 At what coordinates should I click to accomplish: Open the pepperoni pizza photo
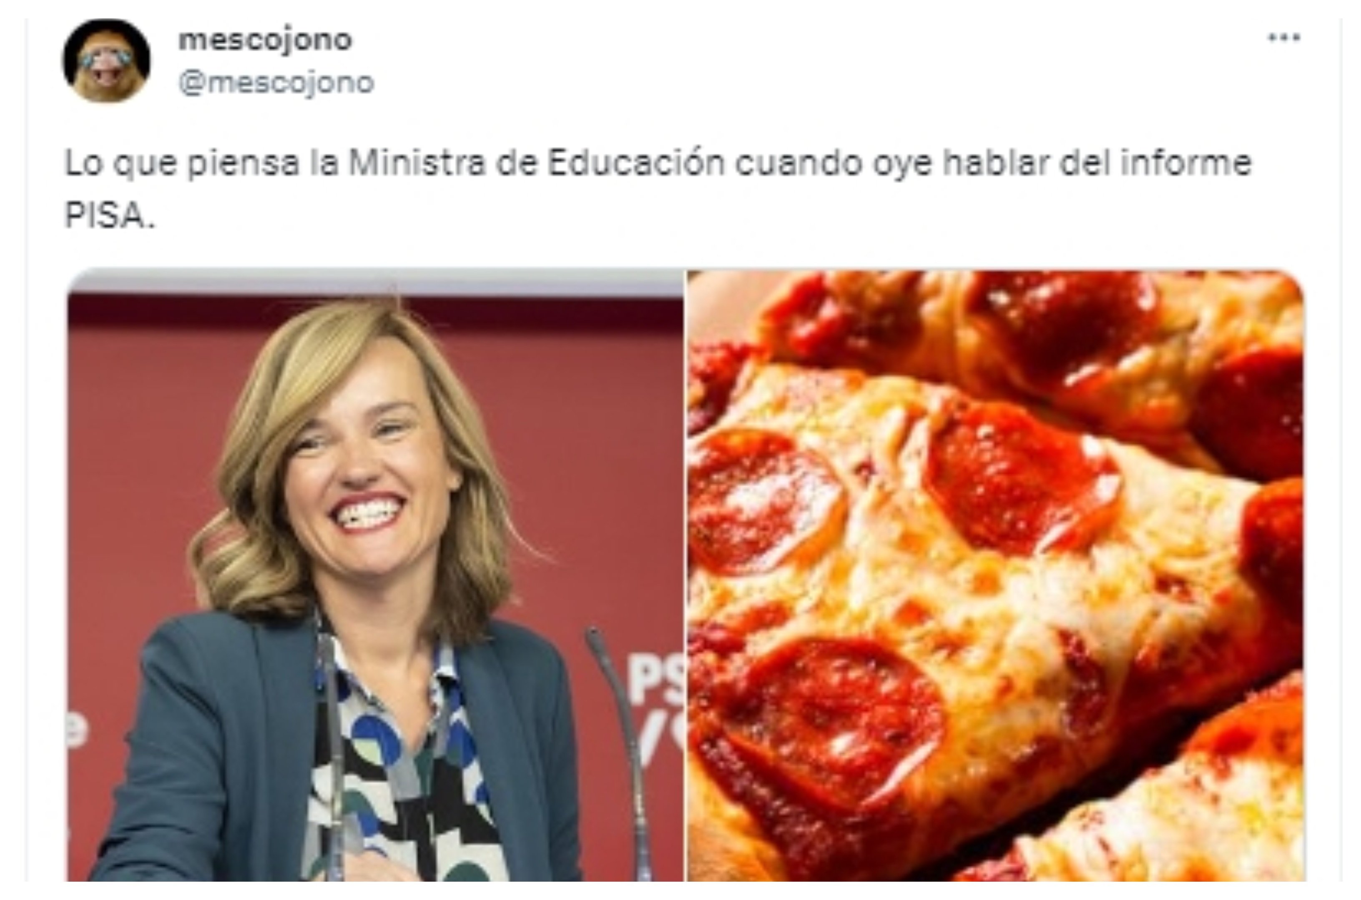click(996, 575)
